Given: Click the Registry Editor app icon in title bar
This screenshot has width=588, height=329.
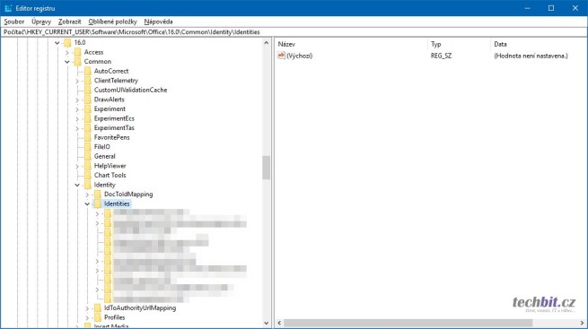Looking at the screenshot, I should click(x=8, y=8).
